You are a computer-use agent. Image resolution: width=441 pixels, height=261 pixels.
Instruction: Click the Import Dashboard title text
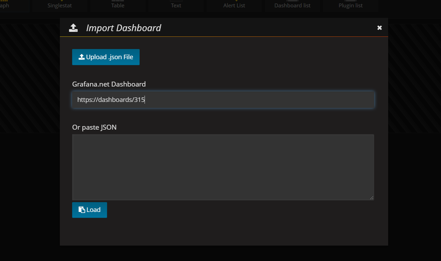(124, 28)
